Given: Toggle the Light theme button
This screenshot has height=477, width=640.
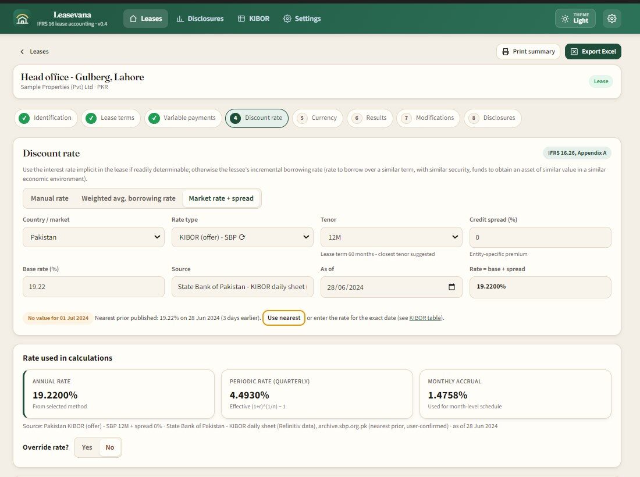Looking at the screenshot, I should point(575,19).
